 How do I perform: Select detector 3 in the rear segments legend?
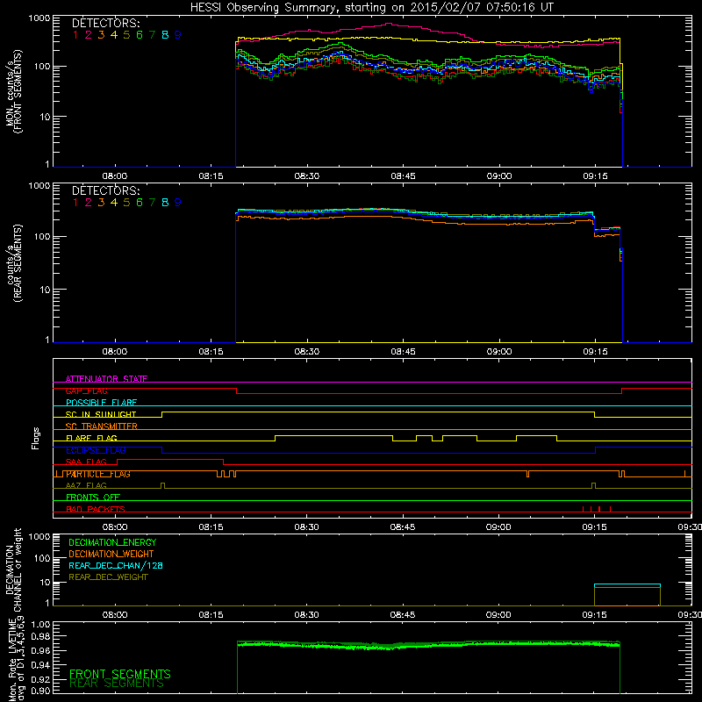(101, 203)
